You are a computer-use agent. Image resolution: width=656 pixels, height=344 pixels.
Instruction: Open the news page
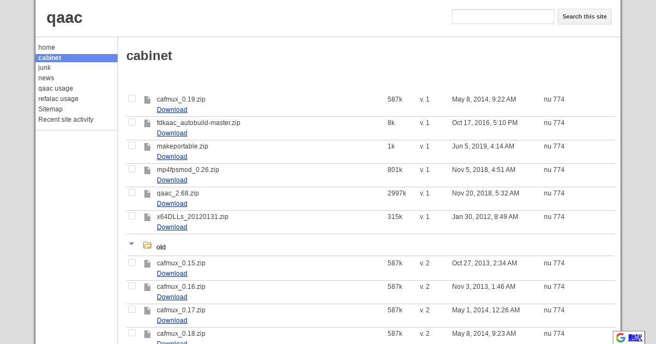click(x=46, y=78)
